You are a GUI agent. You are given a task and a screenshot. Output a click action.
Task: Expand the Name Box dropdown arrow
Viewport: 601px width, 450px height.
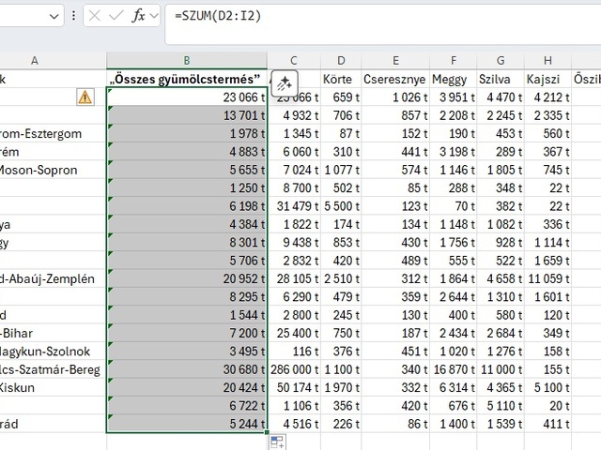click(53, 16)
